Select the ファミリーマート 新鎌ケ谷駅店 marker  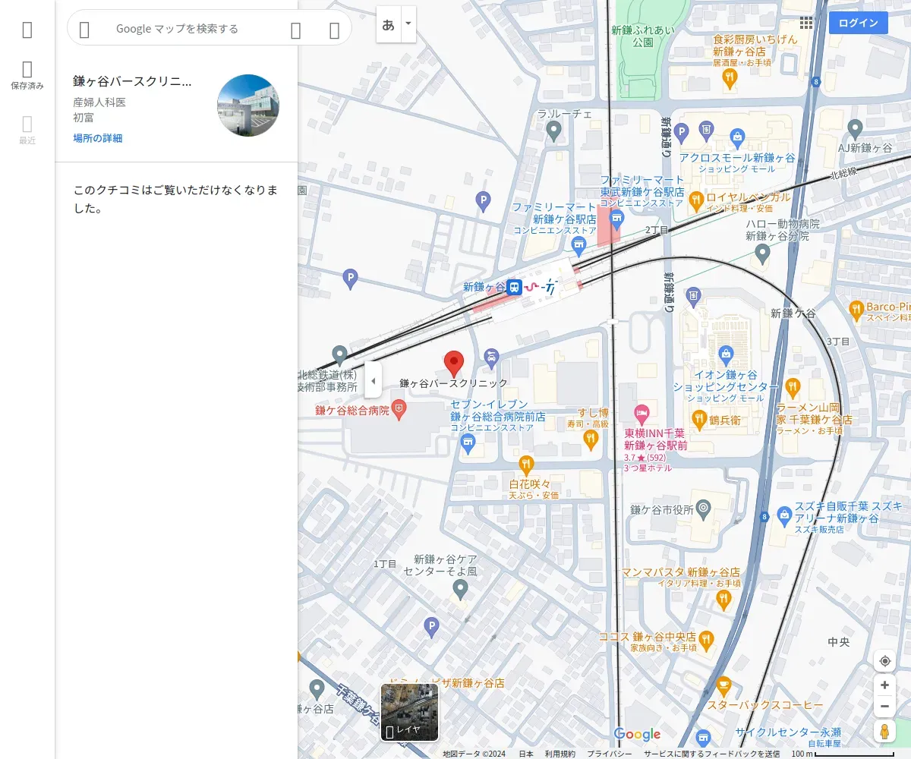coord(579,244)
